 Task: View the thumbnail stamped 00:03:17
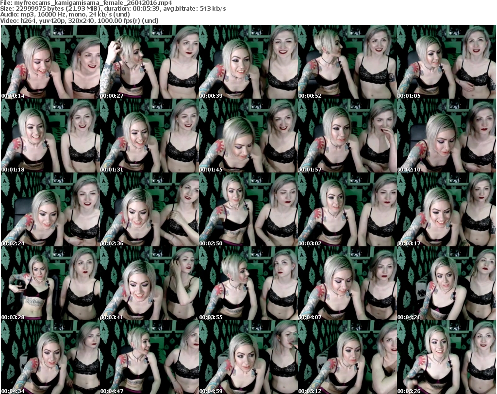447,209
